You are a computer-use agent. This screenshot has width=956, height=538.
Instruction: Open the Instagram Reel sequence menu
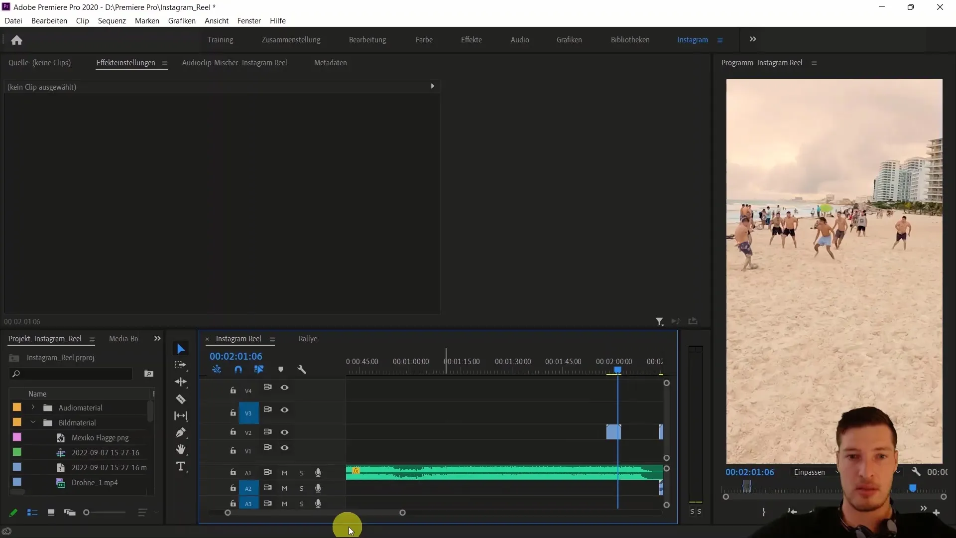tap(272, 339)
